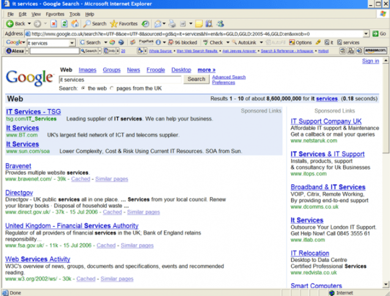Expand the Edit page button dropdown arrow

pyautogui.click(x=190, y=24)
